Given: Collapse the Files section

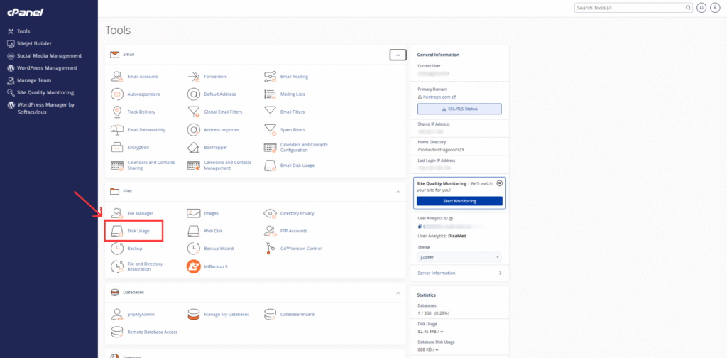Looking at the screenshot, I should click(398, 191).
